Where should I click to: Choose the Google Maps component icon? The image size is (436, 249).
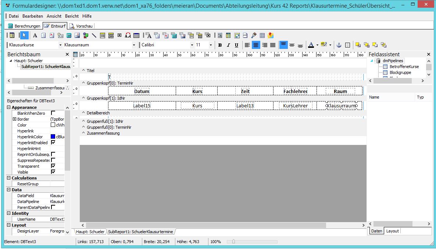pos(271,35)
